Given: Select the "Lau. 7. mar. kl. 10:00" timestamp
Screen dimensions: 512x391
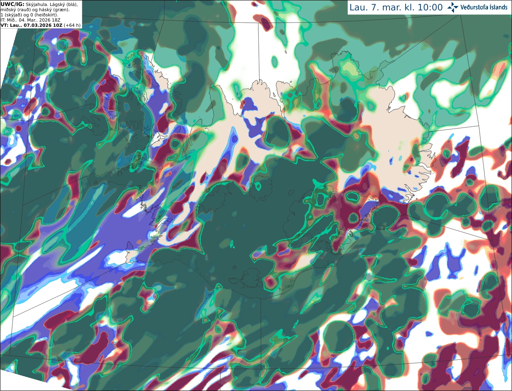Looking at the screenshot, I should tap(396, 7).
